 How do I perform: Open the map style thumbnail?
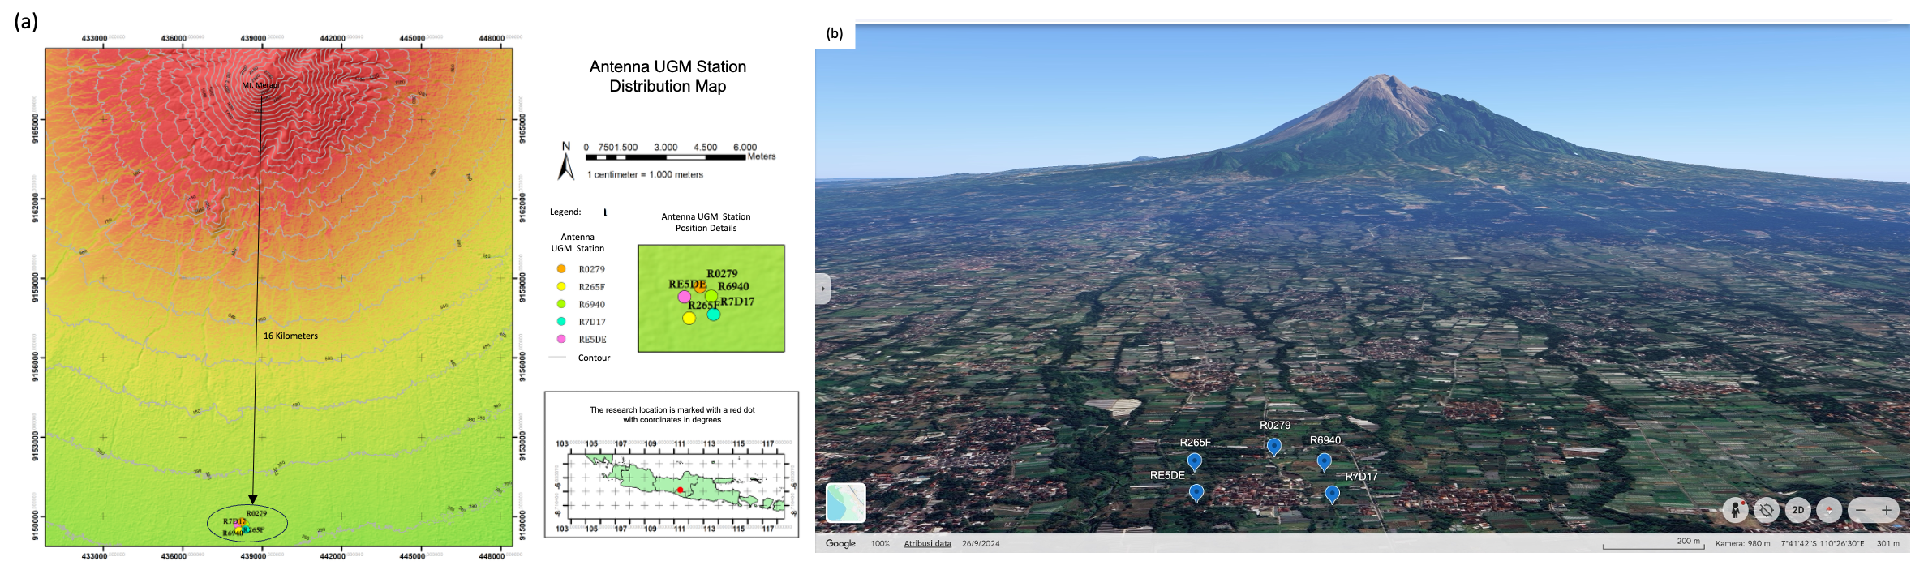(846, 503)
